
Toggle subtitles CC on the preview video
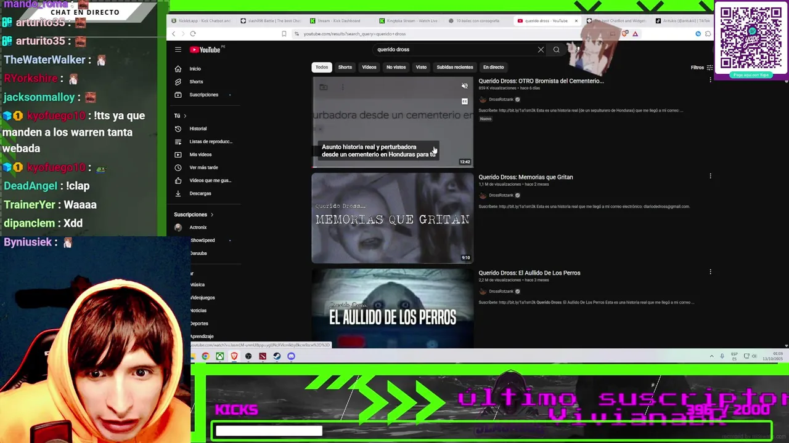pyautogui.click(x=465, y=101)
